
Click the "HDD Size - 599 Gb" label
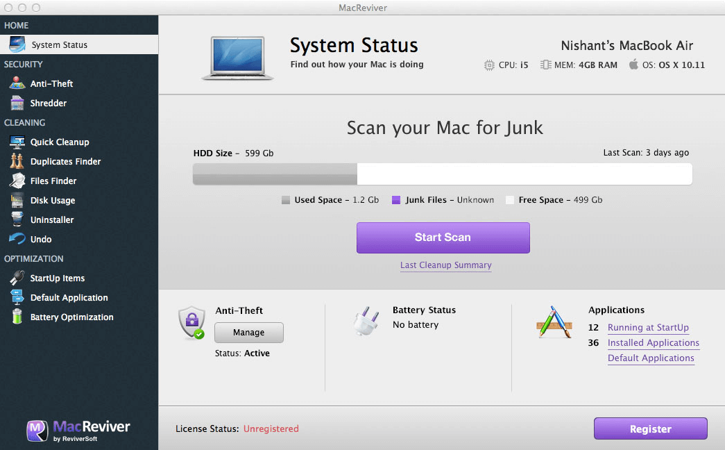[234, 153]
